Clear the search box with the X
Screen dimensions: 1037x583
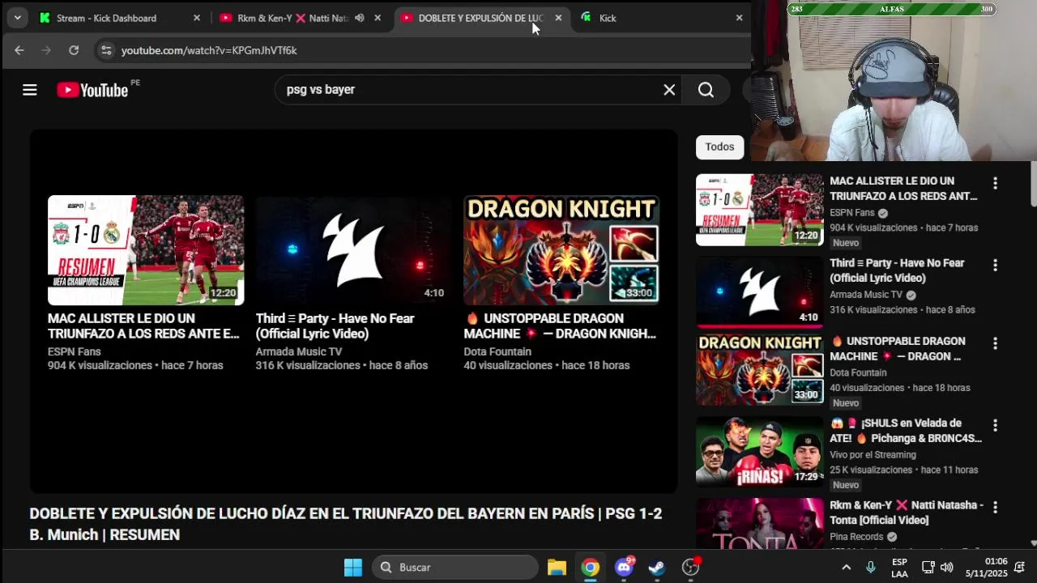pos(669,90)
